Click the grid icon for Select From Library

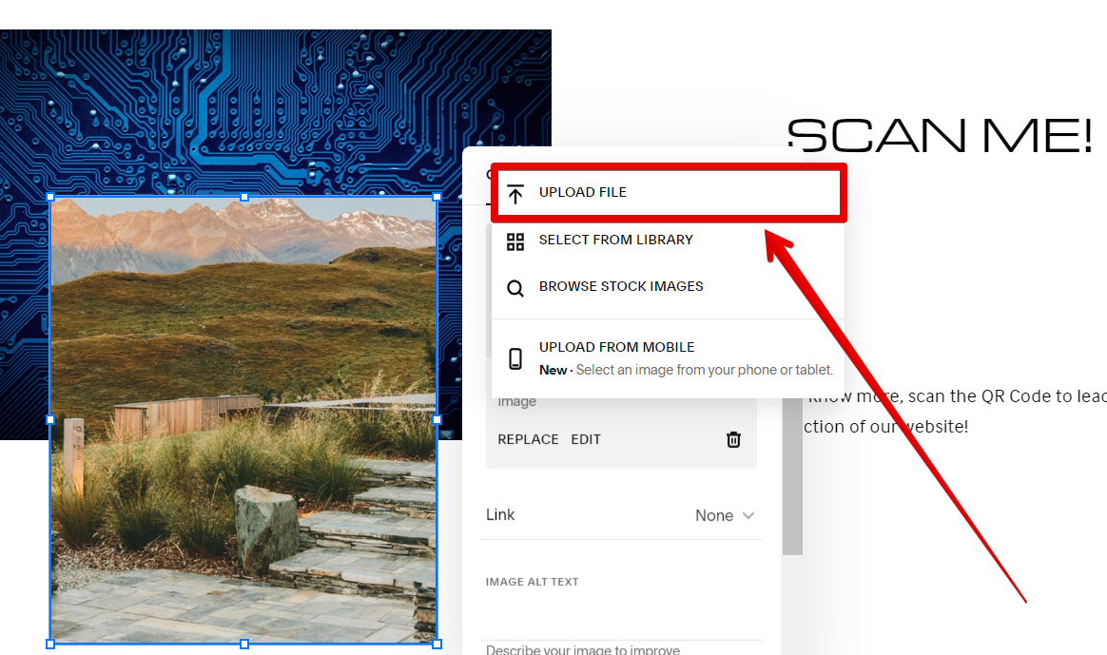click(x=515, y=241)
